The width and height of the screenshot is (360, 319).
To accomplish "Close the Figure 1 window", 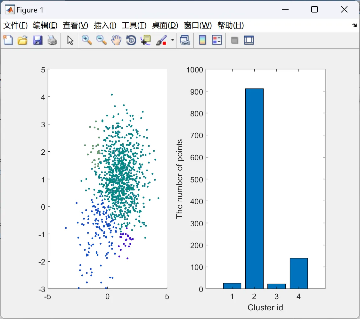I will point(344,9).
